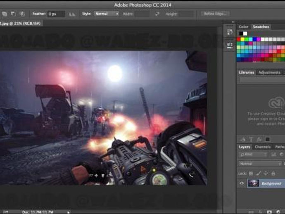Choose the red swatch in top row
Image resolution: width=285 pixels, height=214 pixels.
(239, 39)
